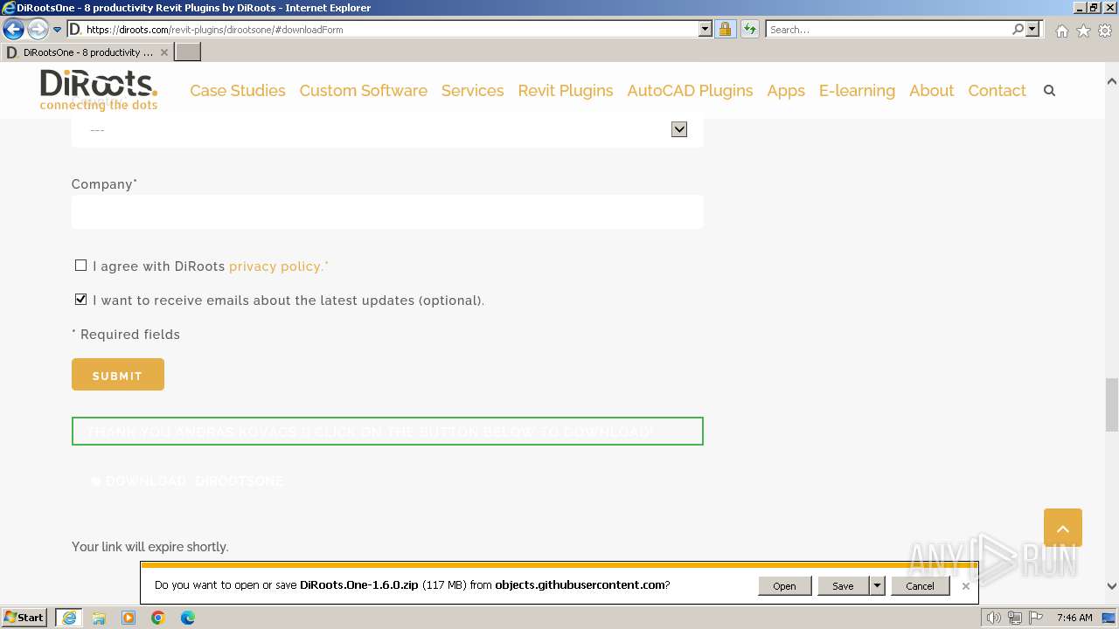Check the agree with privacy policy box

pyautogui.click(x=80, y=266)
